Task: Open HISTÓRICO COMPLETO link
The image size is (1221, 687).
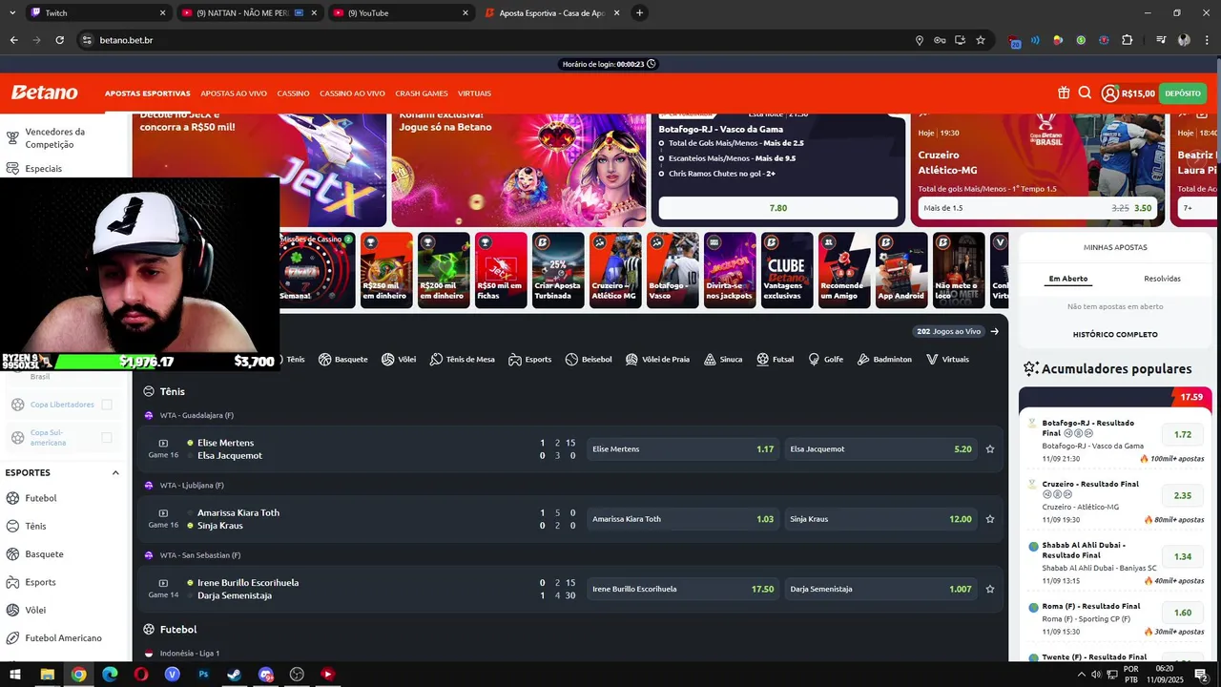Action: pyautogui.click(x=1115, y=335)
